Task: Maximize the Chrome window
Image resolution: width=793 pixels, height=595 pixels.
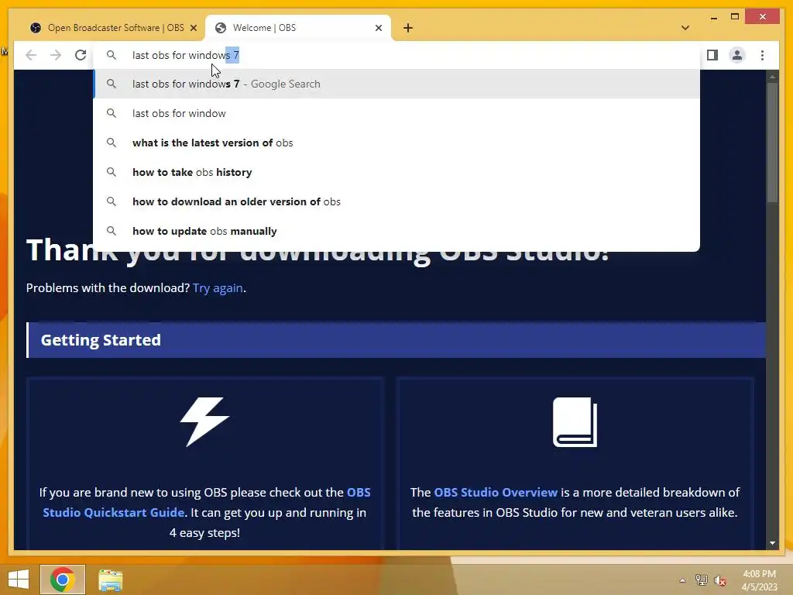Action: point(735,17)
